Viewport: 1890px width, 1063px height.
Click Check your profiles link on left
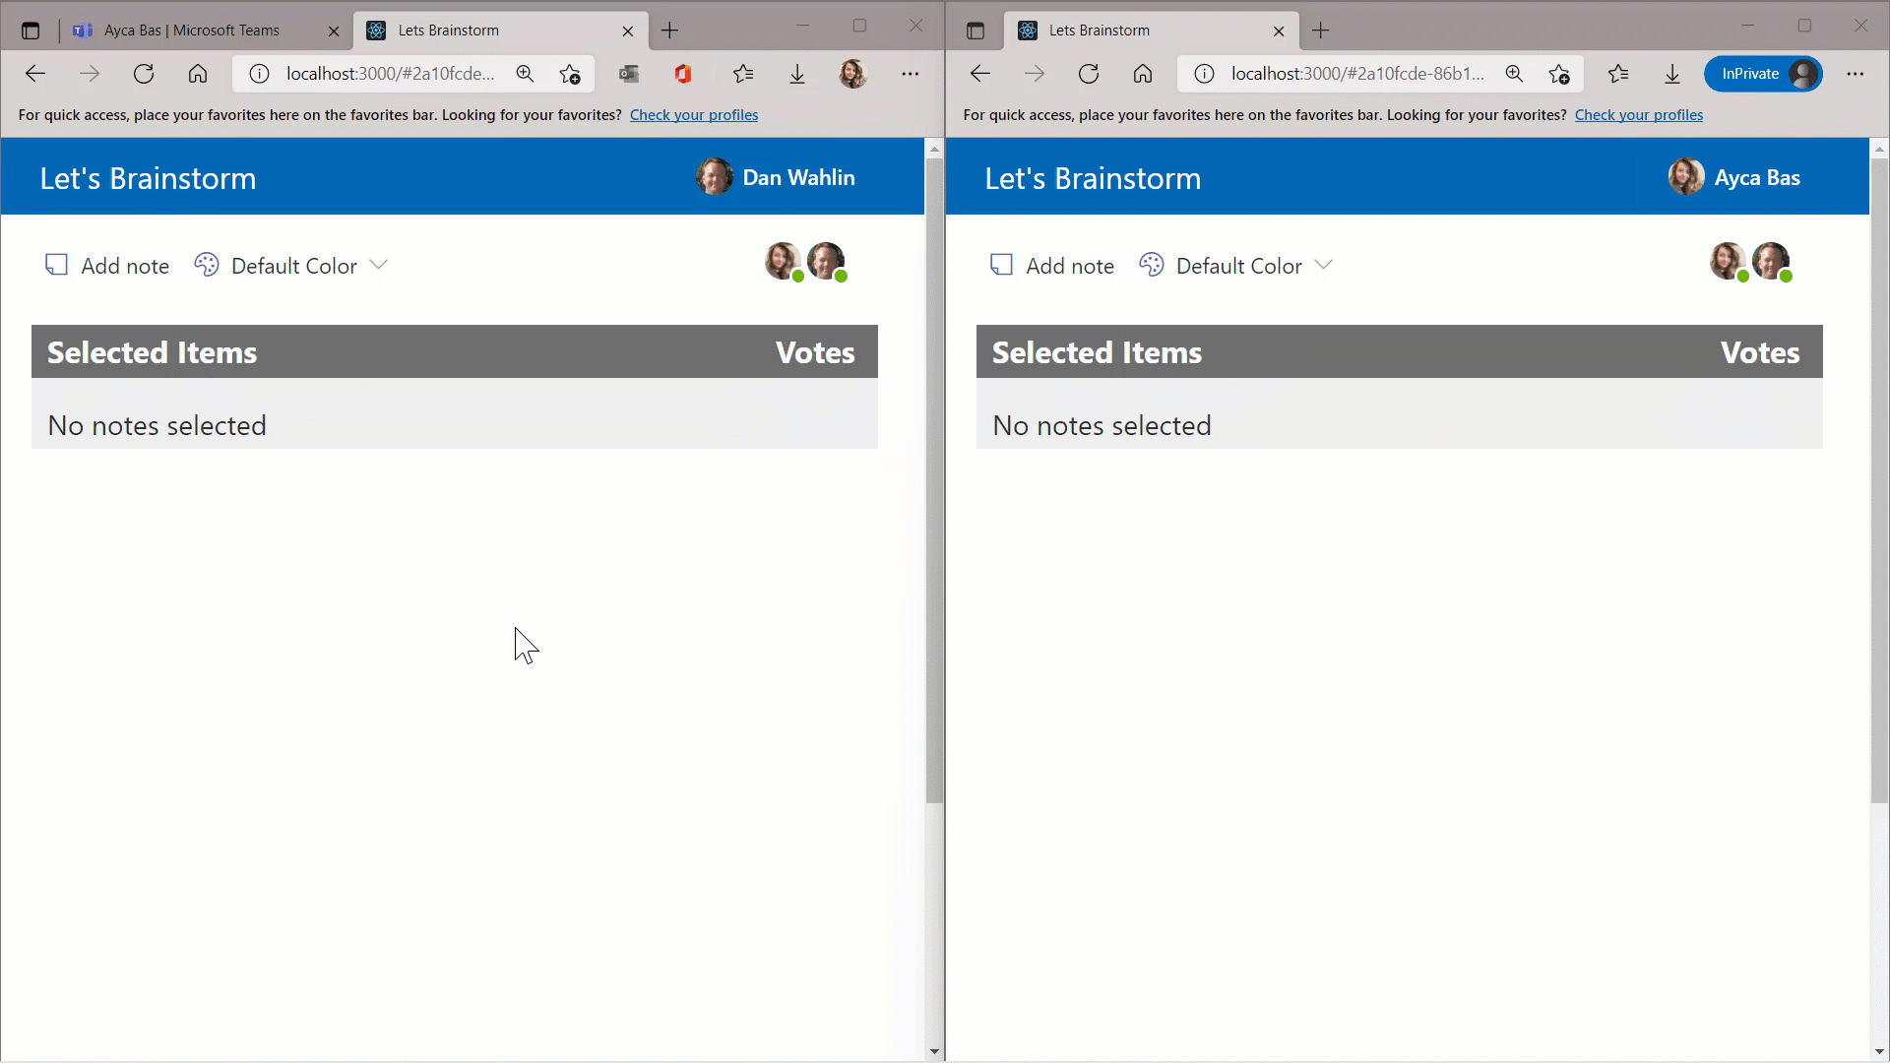(693, 115)
